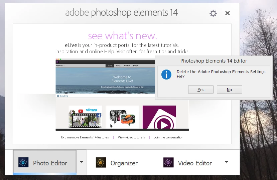Click 'adobe photoshop elements 14' title text

point(122,13)
